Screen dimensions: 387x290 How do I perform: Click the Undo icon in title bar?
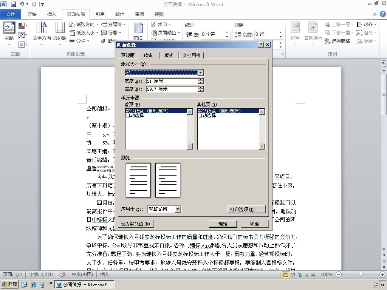click(22, 4)
